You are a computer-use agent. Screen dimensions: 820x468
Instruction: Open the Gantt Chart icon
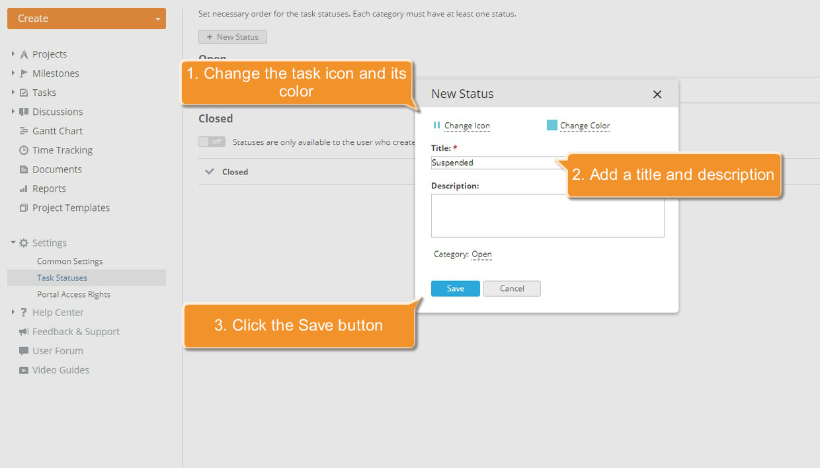tap(22, 131)
